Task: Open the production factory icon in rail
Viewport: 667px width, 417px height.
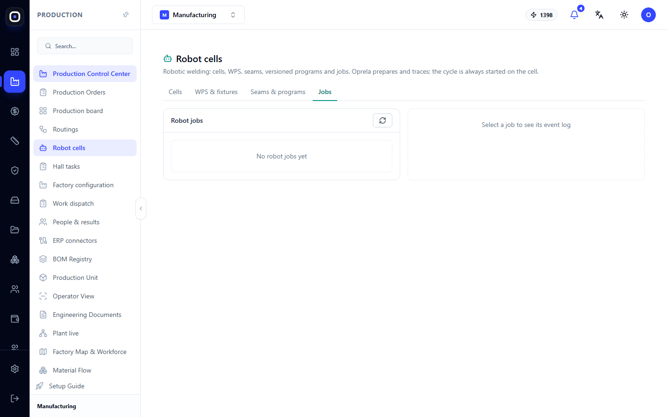Action: [15, 82]
